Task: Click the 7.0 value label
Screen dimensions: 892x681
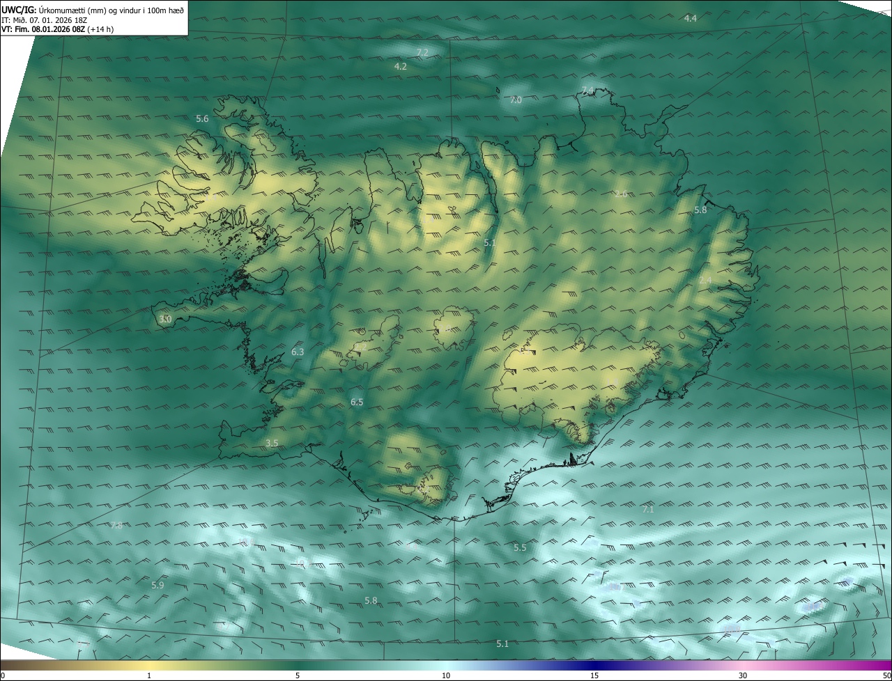Action: click(516, 100)
